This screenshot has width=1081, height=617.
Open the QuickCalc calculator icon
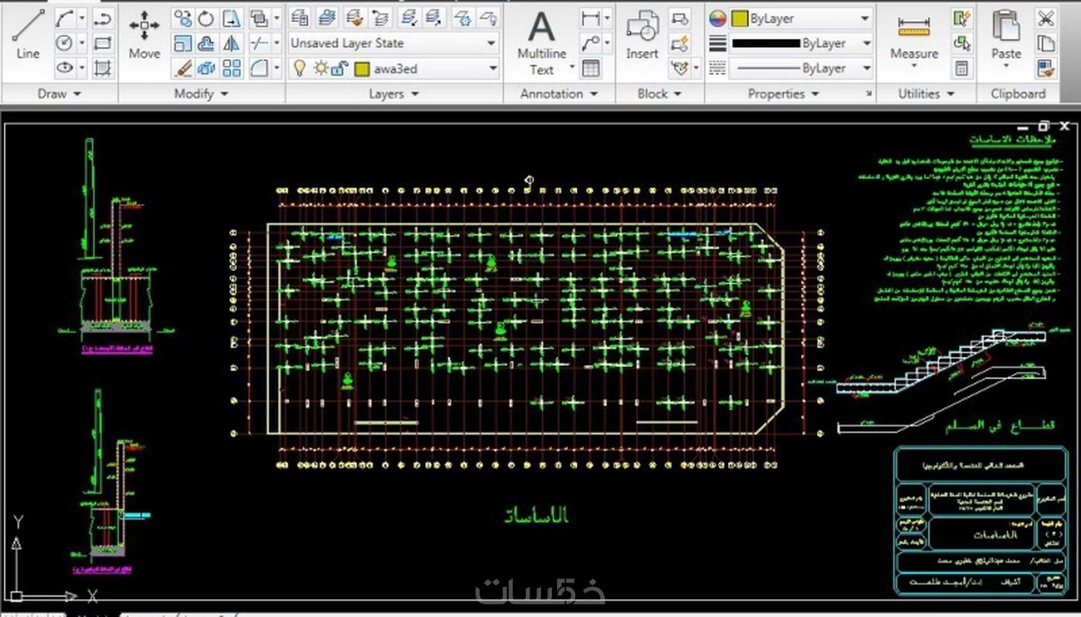click(x=961, y=67)
